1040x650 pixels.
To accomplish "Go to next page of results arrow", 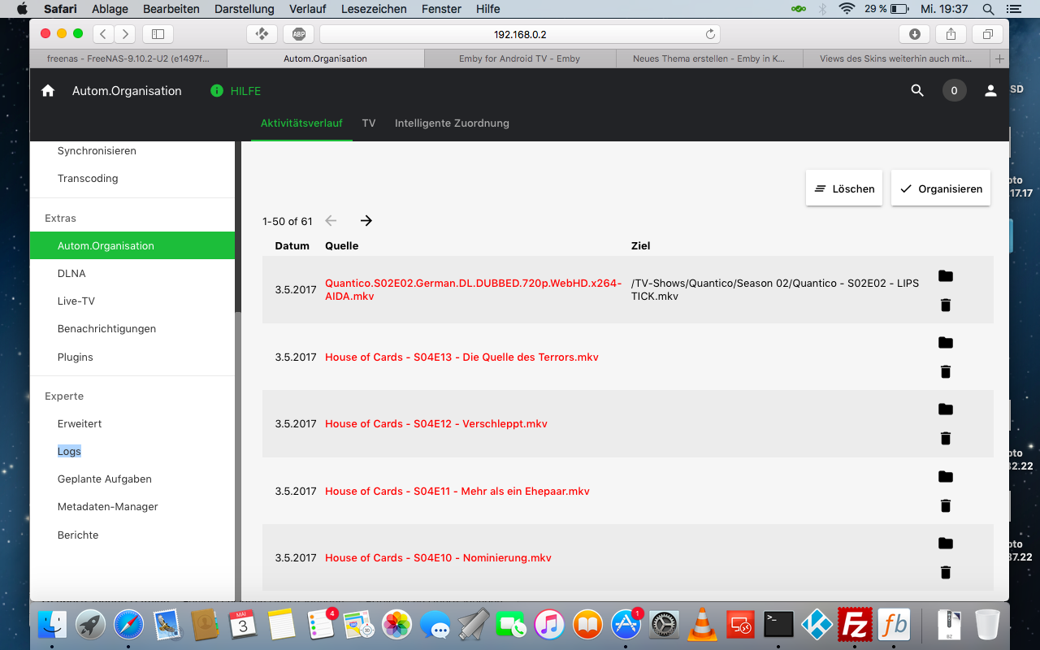I will 366,221.
